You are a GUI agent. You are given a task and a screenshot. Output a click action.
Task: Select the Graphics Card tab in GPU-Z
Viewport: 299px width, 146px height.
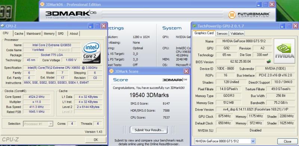coord(204,33)
